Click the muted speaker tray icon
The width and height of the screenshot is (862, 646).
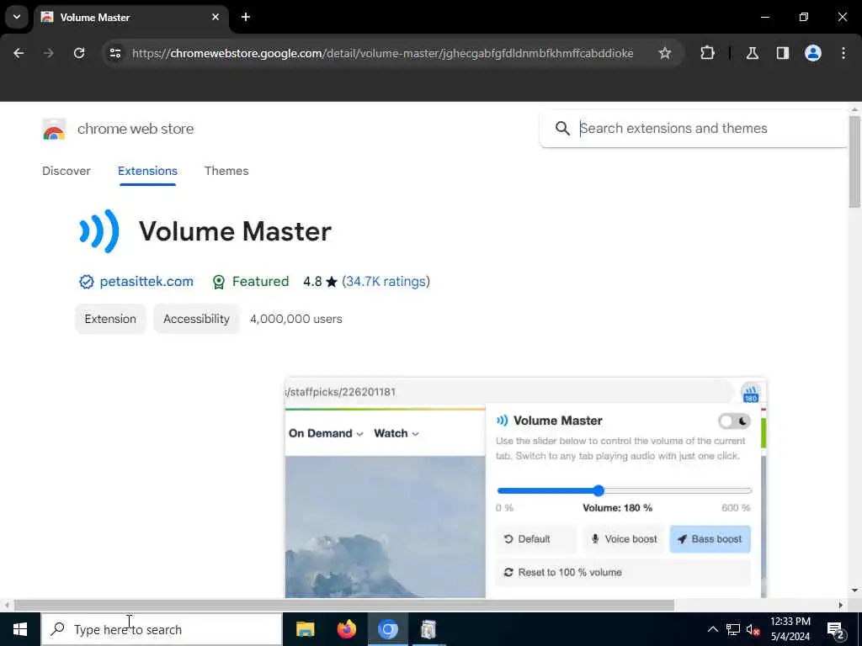pyautogui.click(x=753, y=629)
